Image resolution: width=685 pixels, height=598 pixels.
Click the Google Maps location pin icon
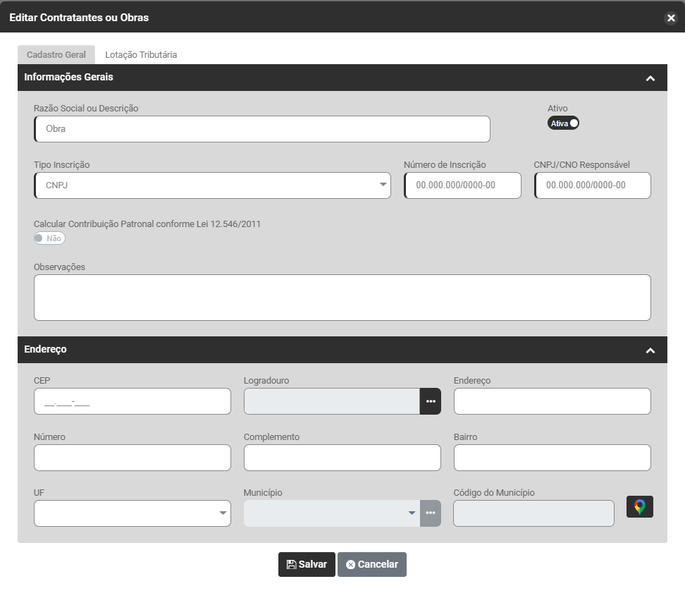tap(639, 507)
